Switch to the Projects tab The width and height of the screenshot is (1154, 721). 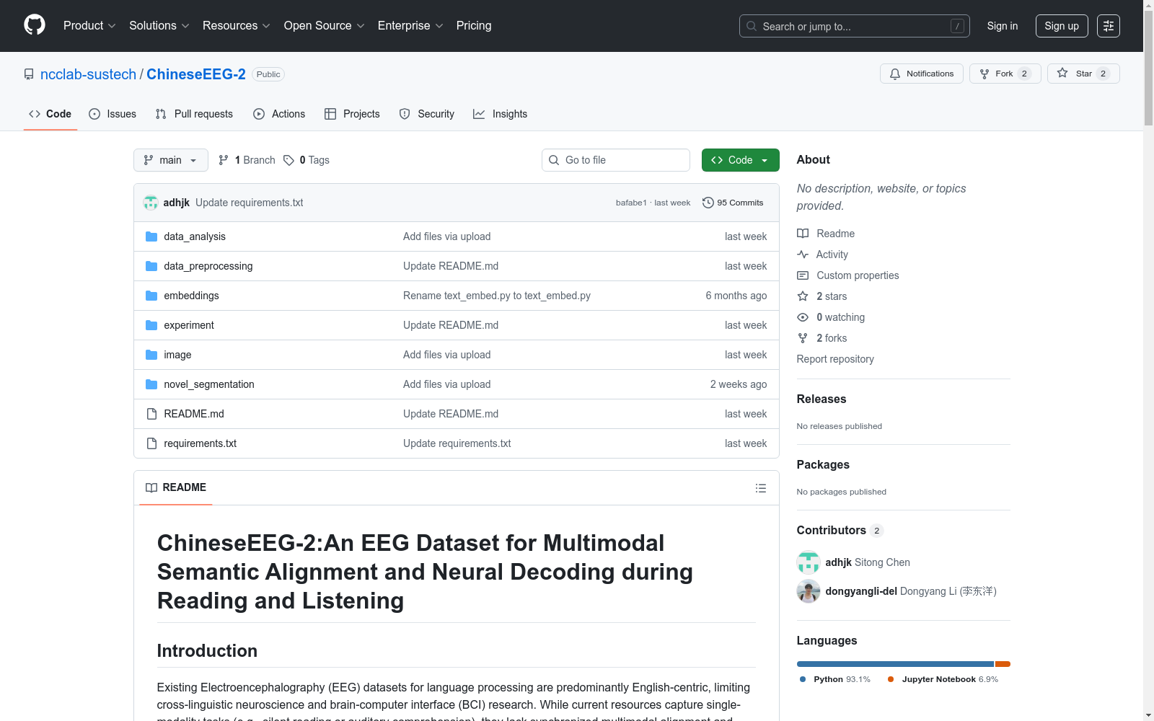pyautogui.click(x=352, y=114)
